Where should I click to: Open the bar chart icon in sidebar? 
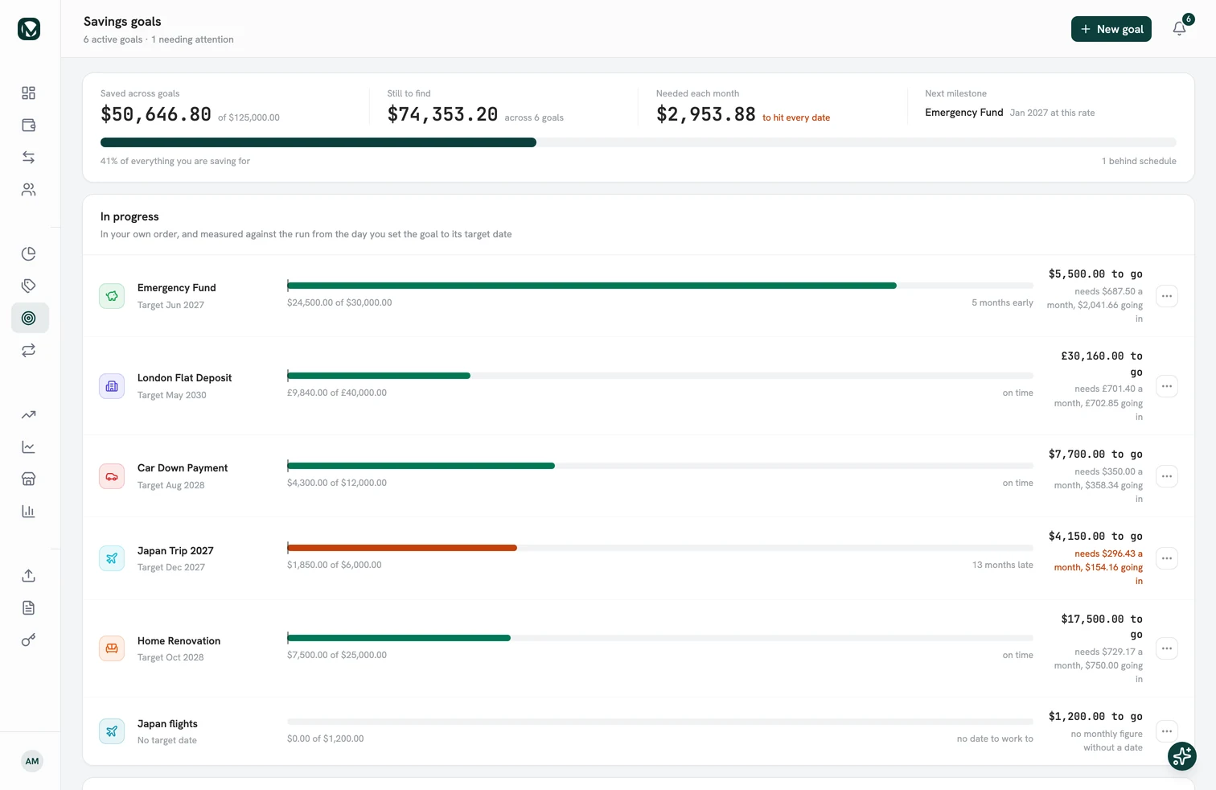click(29, 512)
